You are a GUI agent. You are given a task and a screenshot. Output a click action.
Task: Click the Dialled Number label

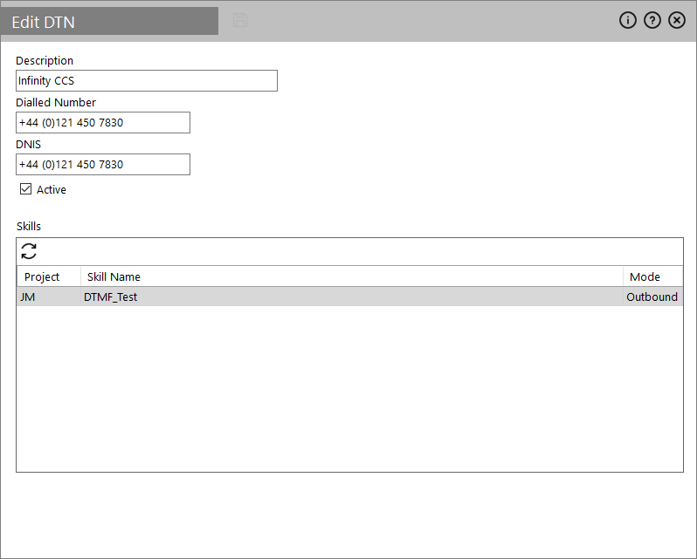[x=56, y=102]
